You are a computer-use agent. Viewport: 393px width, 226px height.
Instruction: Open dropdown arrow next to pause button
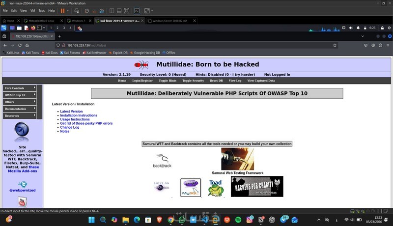[x=68, y=11]
